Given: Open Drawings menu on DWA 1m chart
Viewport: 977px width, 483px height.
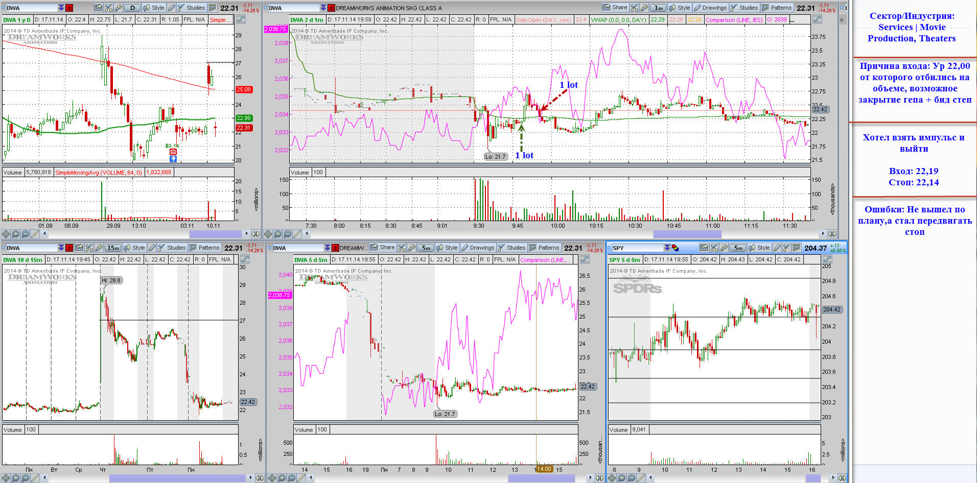Looking at the screenshot, I should pyautogui.click(x=710, y=8).
